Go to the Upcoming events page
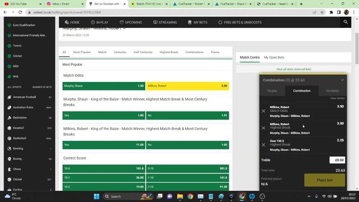 click(131, 22)
